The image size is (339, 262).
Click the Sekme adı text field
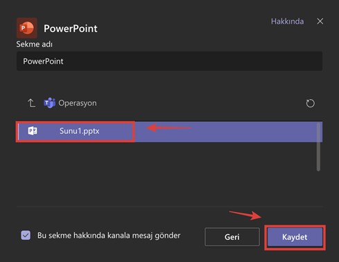(x=169, y=61)
